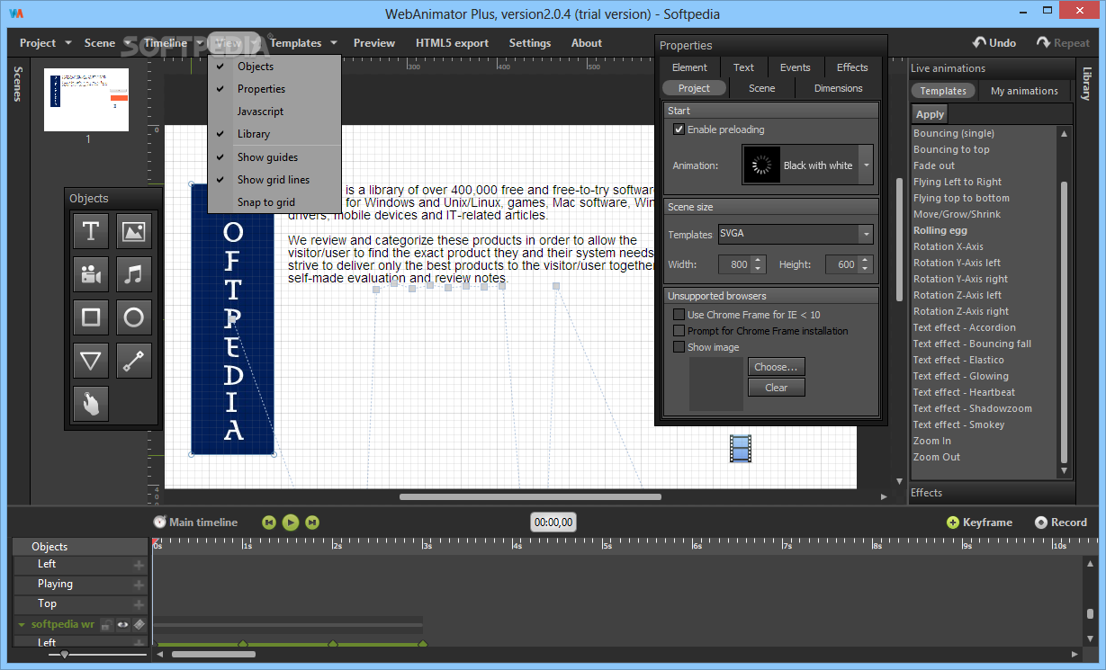Toggle Show guides in View menu

(x=274, y=157)
